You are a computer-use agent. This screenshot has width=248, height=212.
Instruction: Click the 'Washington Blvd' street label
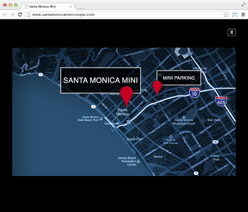(200, 163)
